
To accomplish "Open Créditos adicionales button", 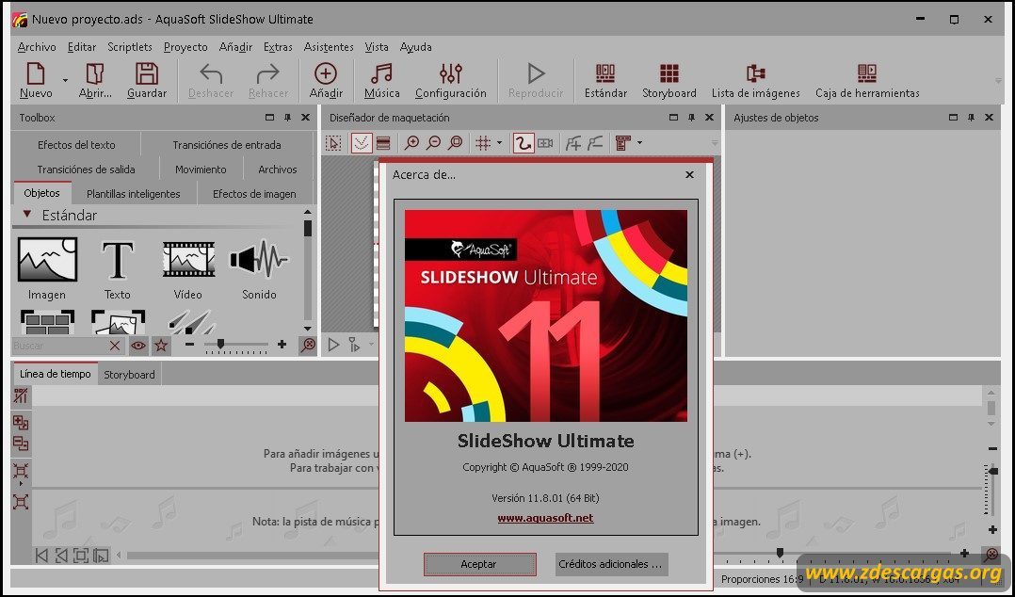I will click(611, 564).
